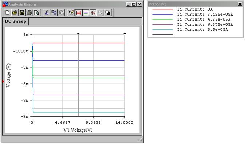Print the graph with the printer icon
Image resolution: width=245 pixels, height=144 pixels.
pyautogui.click(x=29, y=13)
